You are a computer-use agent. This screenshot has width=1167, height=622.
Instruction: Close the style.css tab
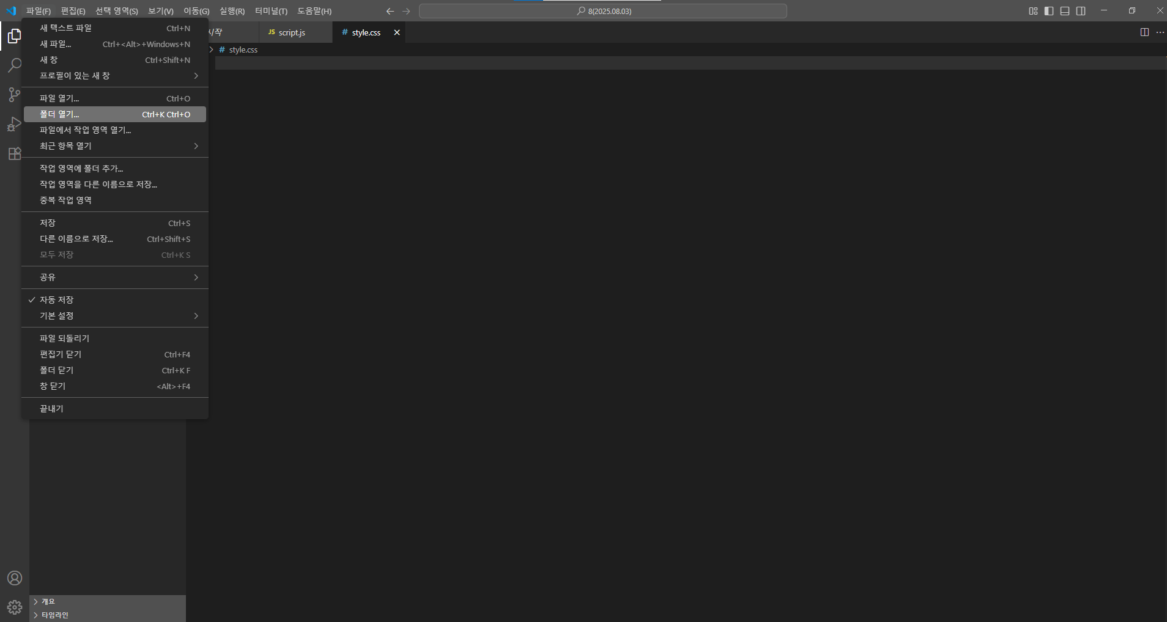(397, 32)
